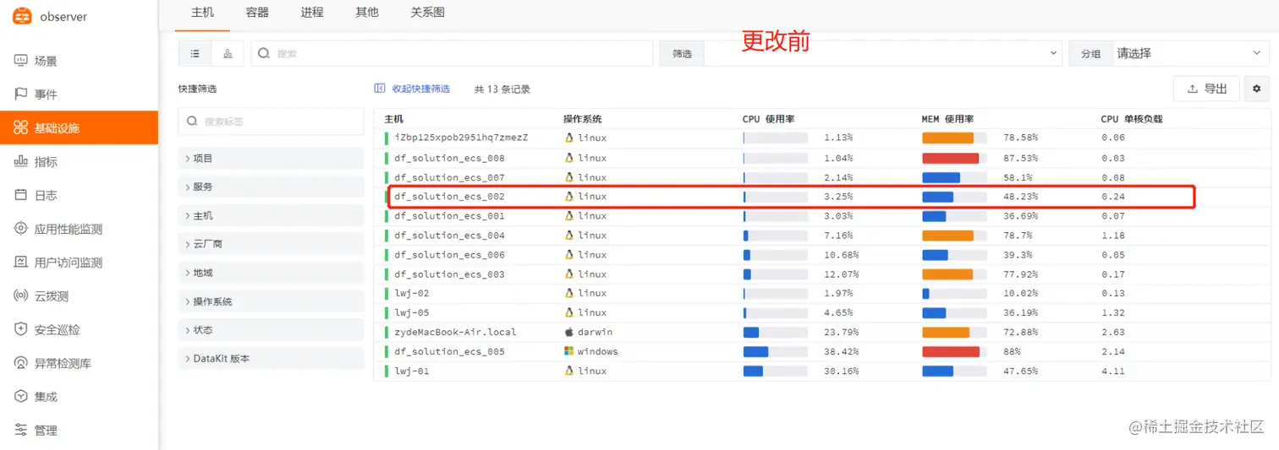Switch to the 容器 tab
The height and width of the screenshot is (450, 1279).
(x=257, y=13)
